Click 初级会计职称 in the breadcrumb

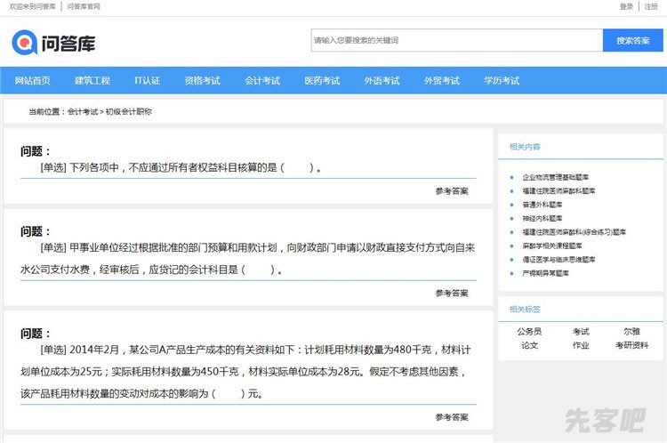click(x=129, y=112)
